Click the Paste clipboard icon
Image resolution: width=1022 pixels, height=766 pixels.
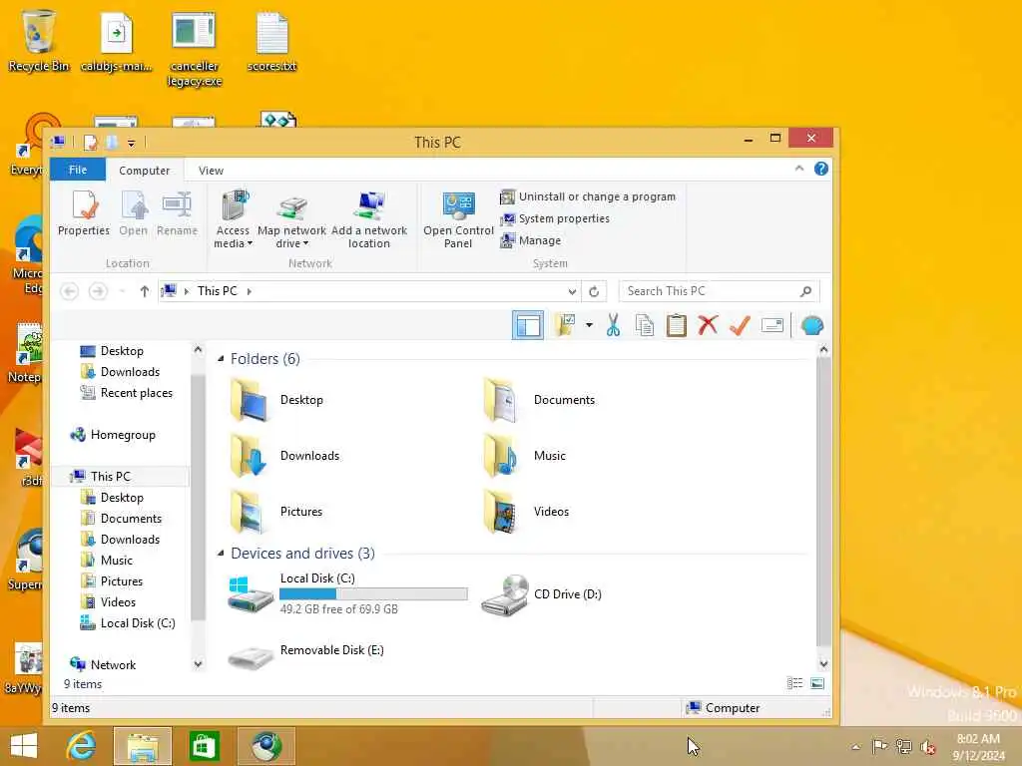[676, 325]
